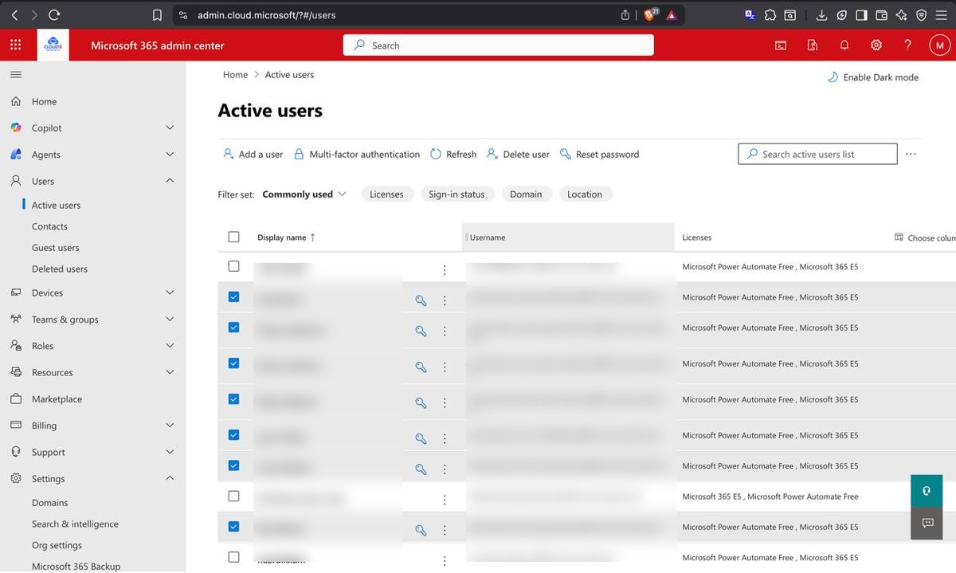Refresh the active users list
Image resolution: width=956 pixels, height=573 pixels.
453,154
